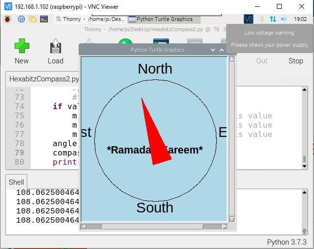This screenshot has height=249, width=314.
Task: Launch the web browser globe icon
Action: [x=21, y=19]
